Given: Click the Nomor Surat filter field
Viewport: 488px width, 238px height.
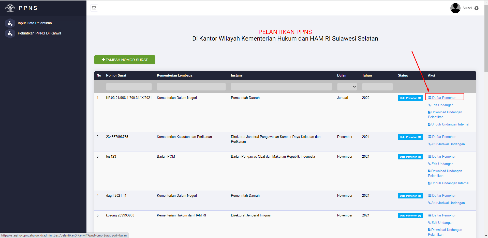Looking at the screenshot, I should click(129, 87).
